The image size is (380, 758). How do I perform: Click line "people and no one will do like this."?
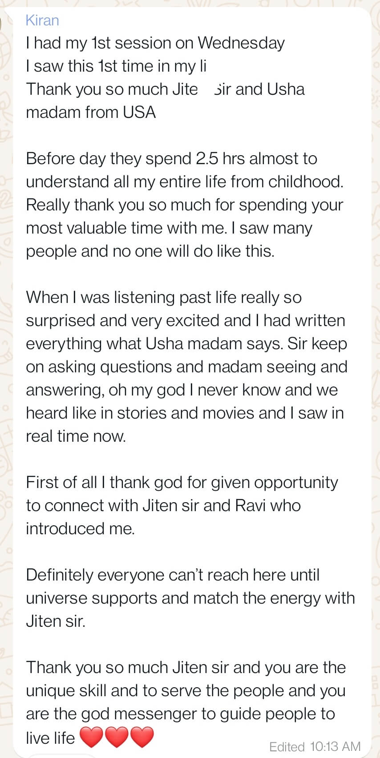150,251
